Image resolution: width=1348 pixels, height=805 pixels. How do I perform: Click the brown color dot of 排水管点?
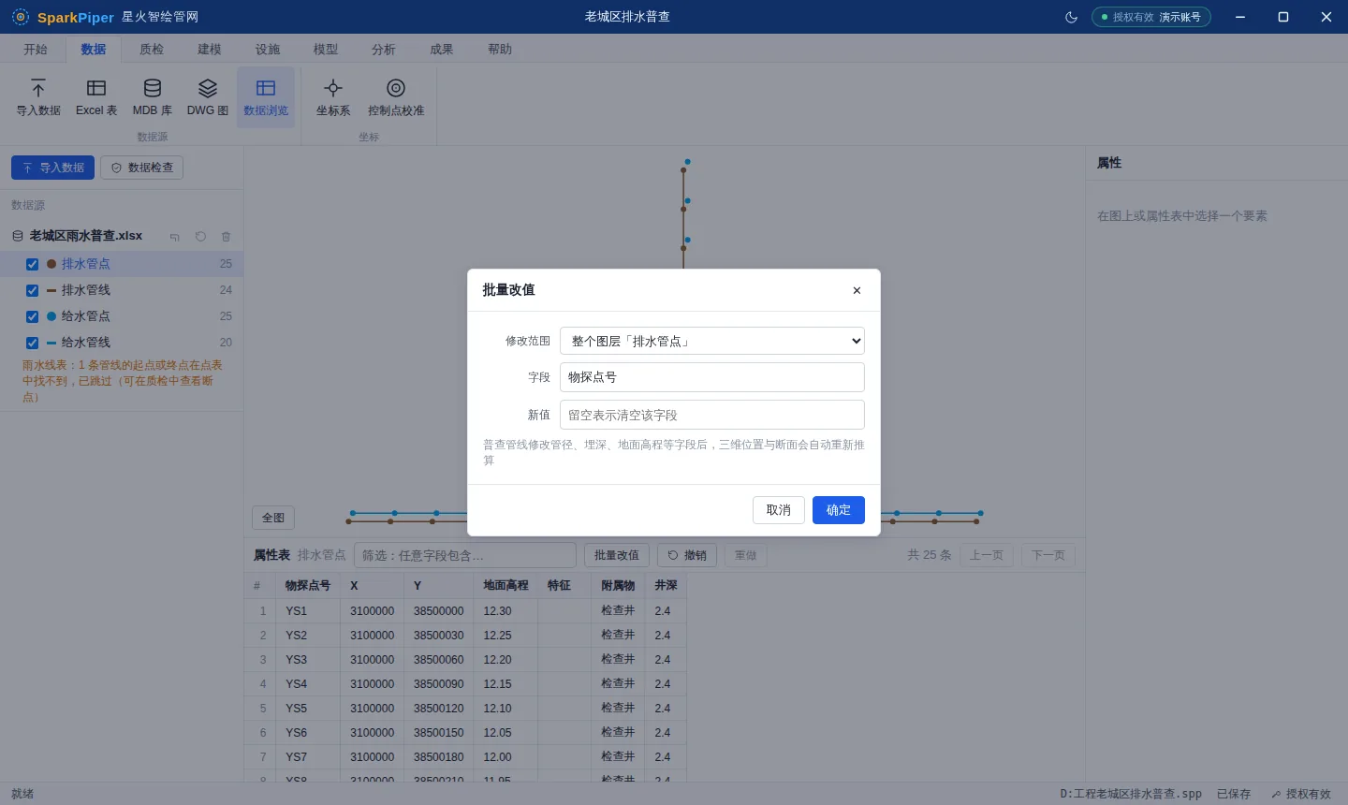pos(51,264)
